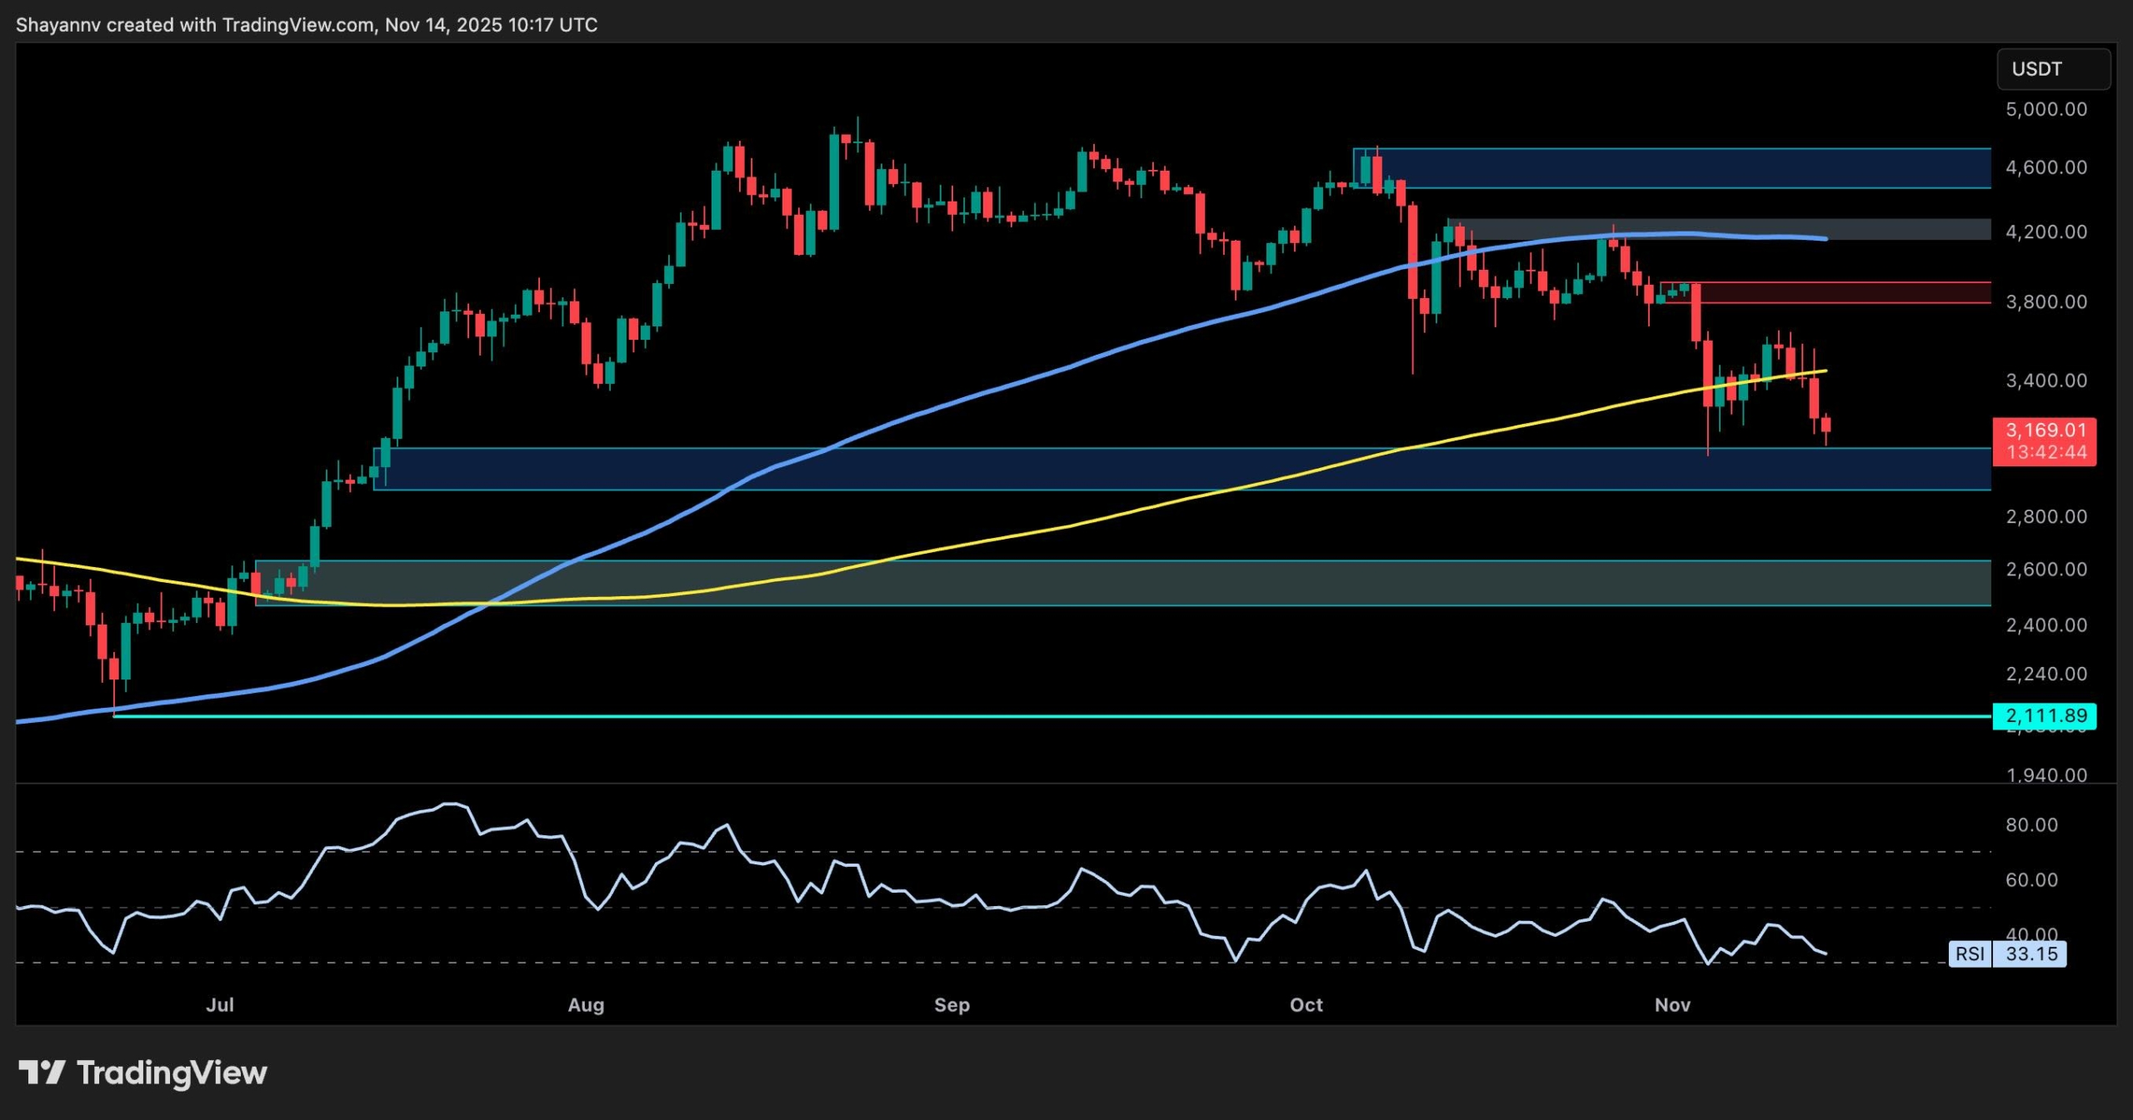The image size is (2133, 1120).
Task: Click the Oct label on the time axis
Action: [1306, 1005]
